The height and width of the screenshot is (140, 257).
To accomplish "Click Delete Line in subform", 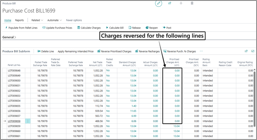I will coord(45,51).
